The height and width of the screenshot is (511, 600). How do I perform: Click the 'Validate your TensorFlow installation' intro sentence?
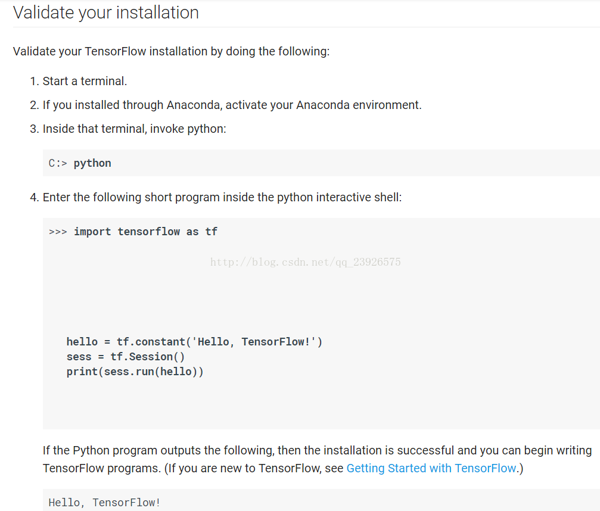171,51
